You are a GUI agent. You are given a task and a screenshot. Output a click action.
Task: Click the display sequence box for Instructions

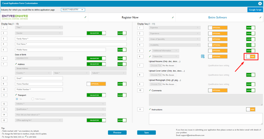[x=140, y=109]
